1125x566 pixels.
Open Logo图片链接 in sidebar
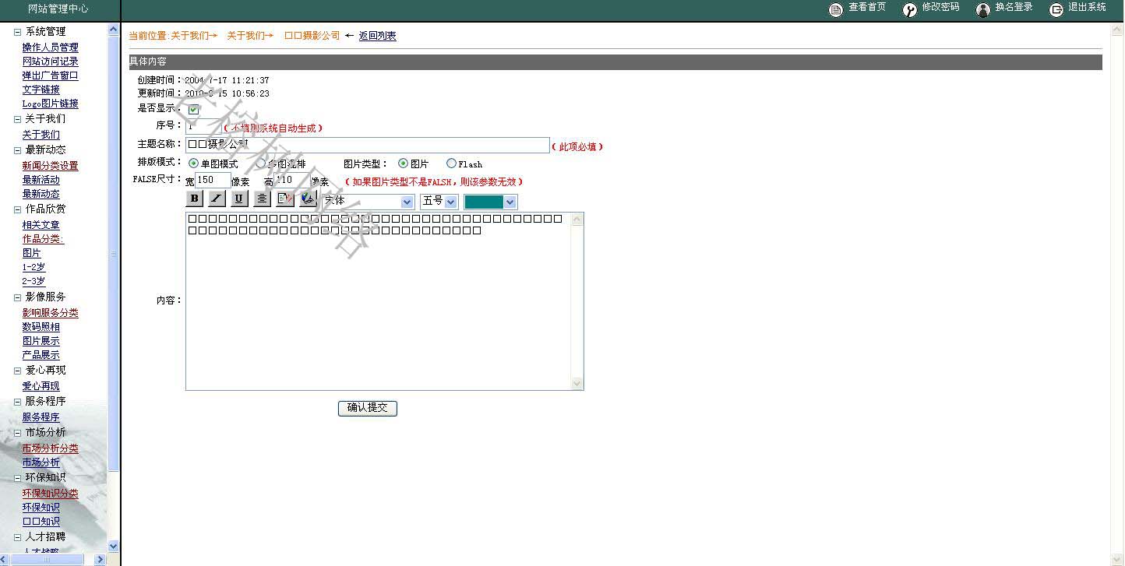point(51,104)
